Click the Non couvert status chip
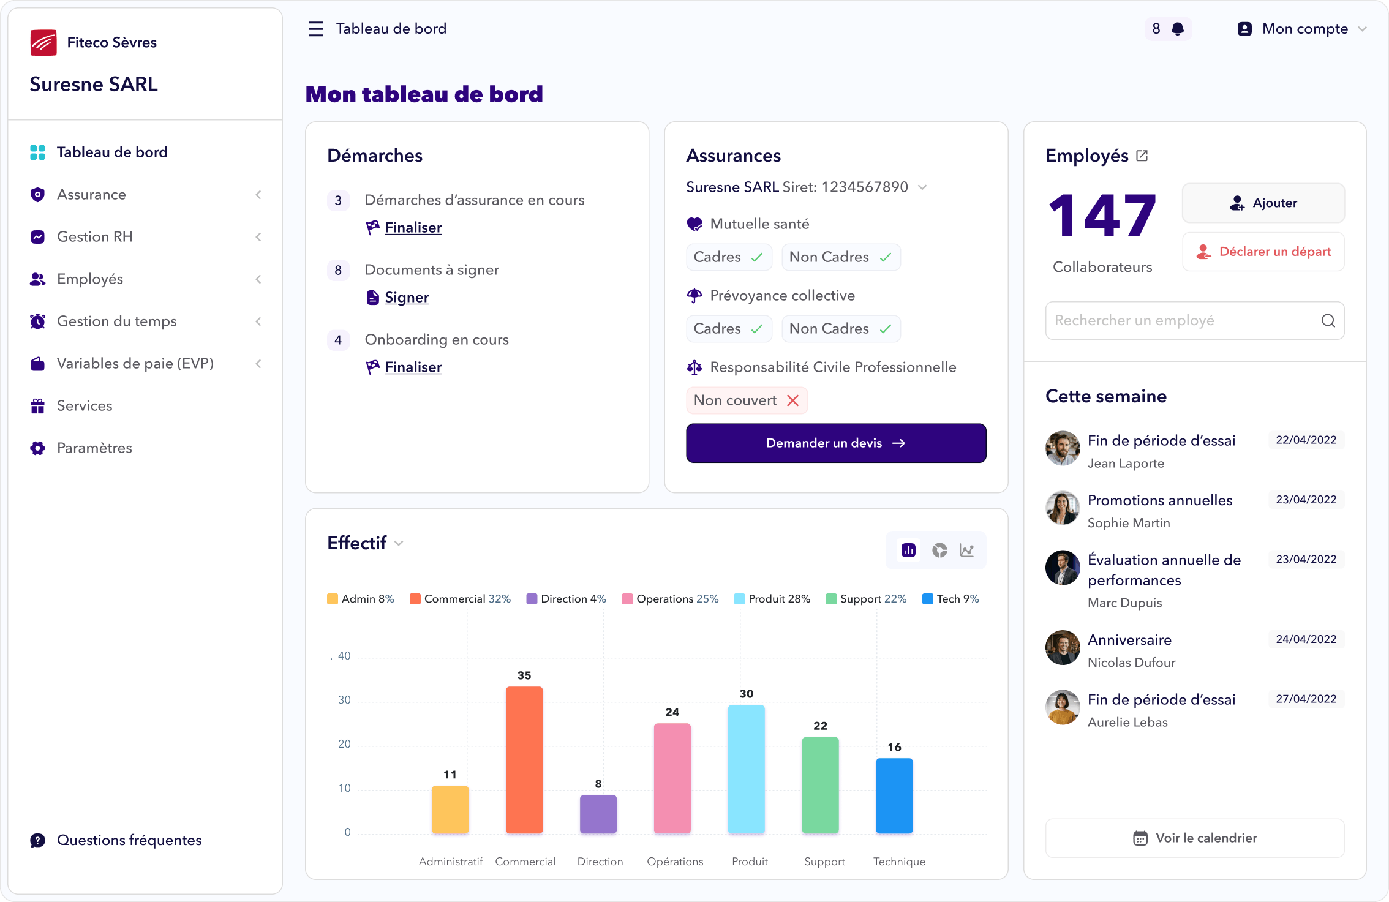1389x902 pixels. click(x=746, y=400)
